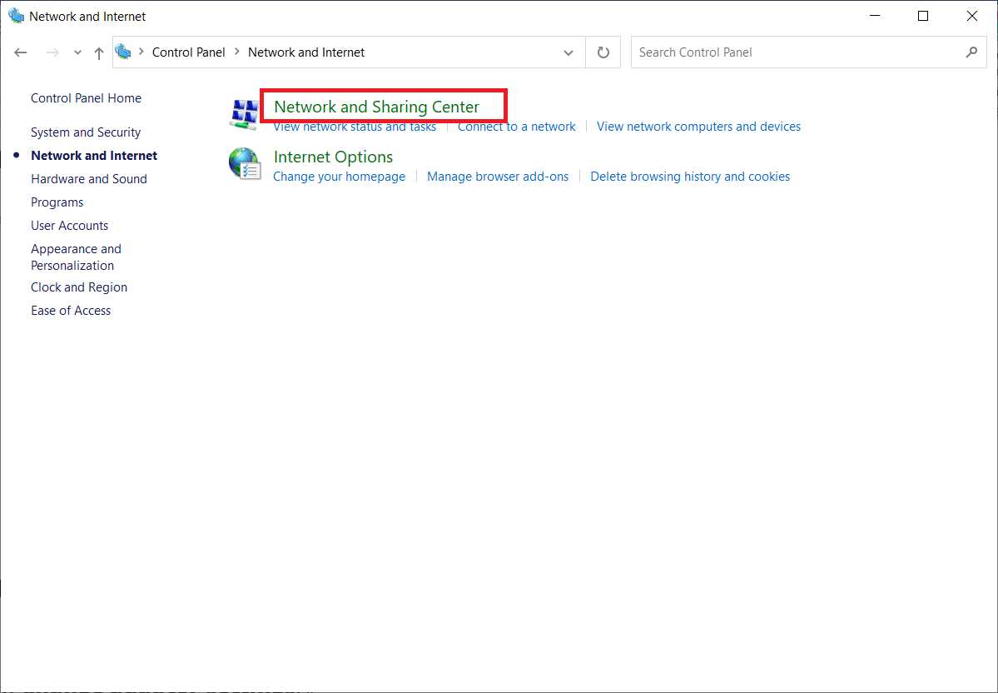Refresh the Control Panel view
The height and width of the screenshot is (693, 998).
tap(603, 52)
